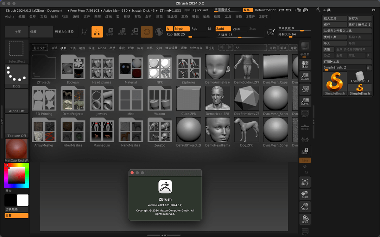Select the Move view icon in right shelf
Screen dimensions: 380x237
point(305,194)
